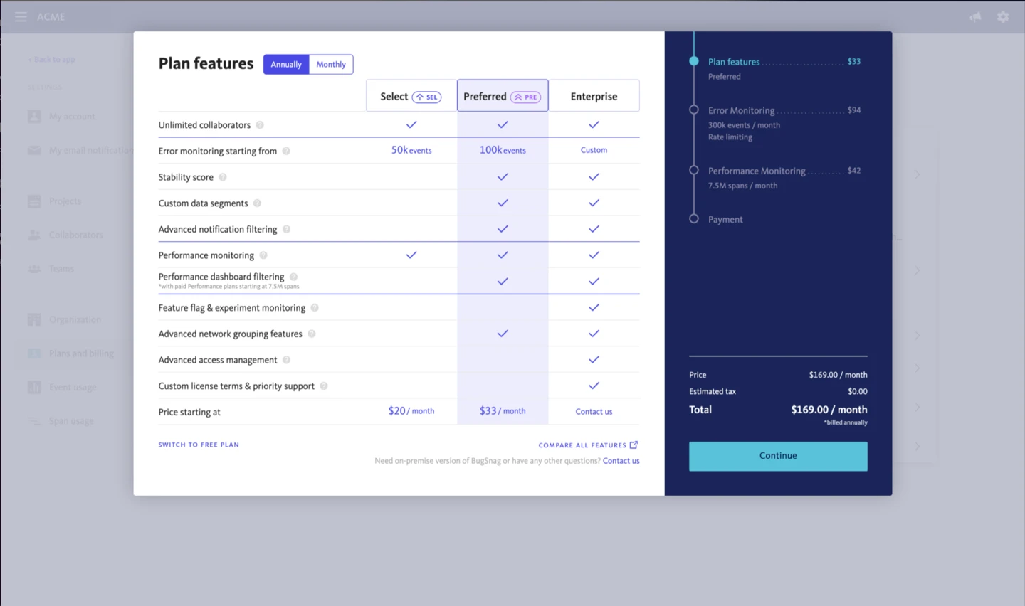This screenshot has width=1025, height=606.
Task: Click Contact us in Enterprise price row
Action: (594, 411)
